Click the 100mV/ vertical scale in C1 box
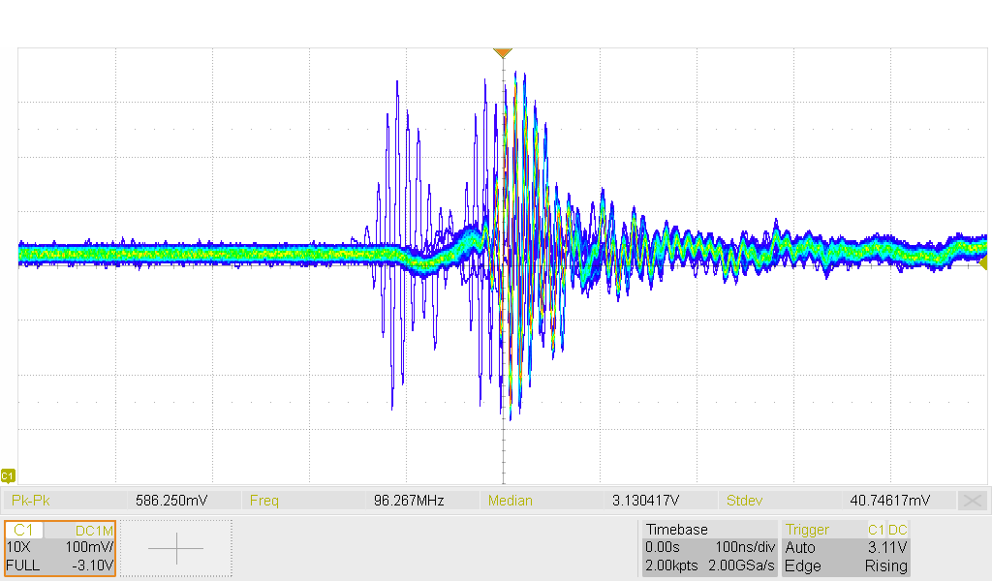This screenshot has height=581, width=992. [x=90, y=548]
